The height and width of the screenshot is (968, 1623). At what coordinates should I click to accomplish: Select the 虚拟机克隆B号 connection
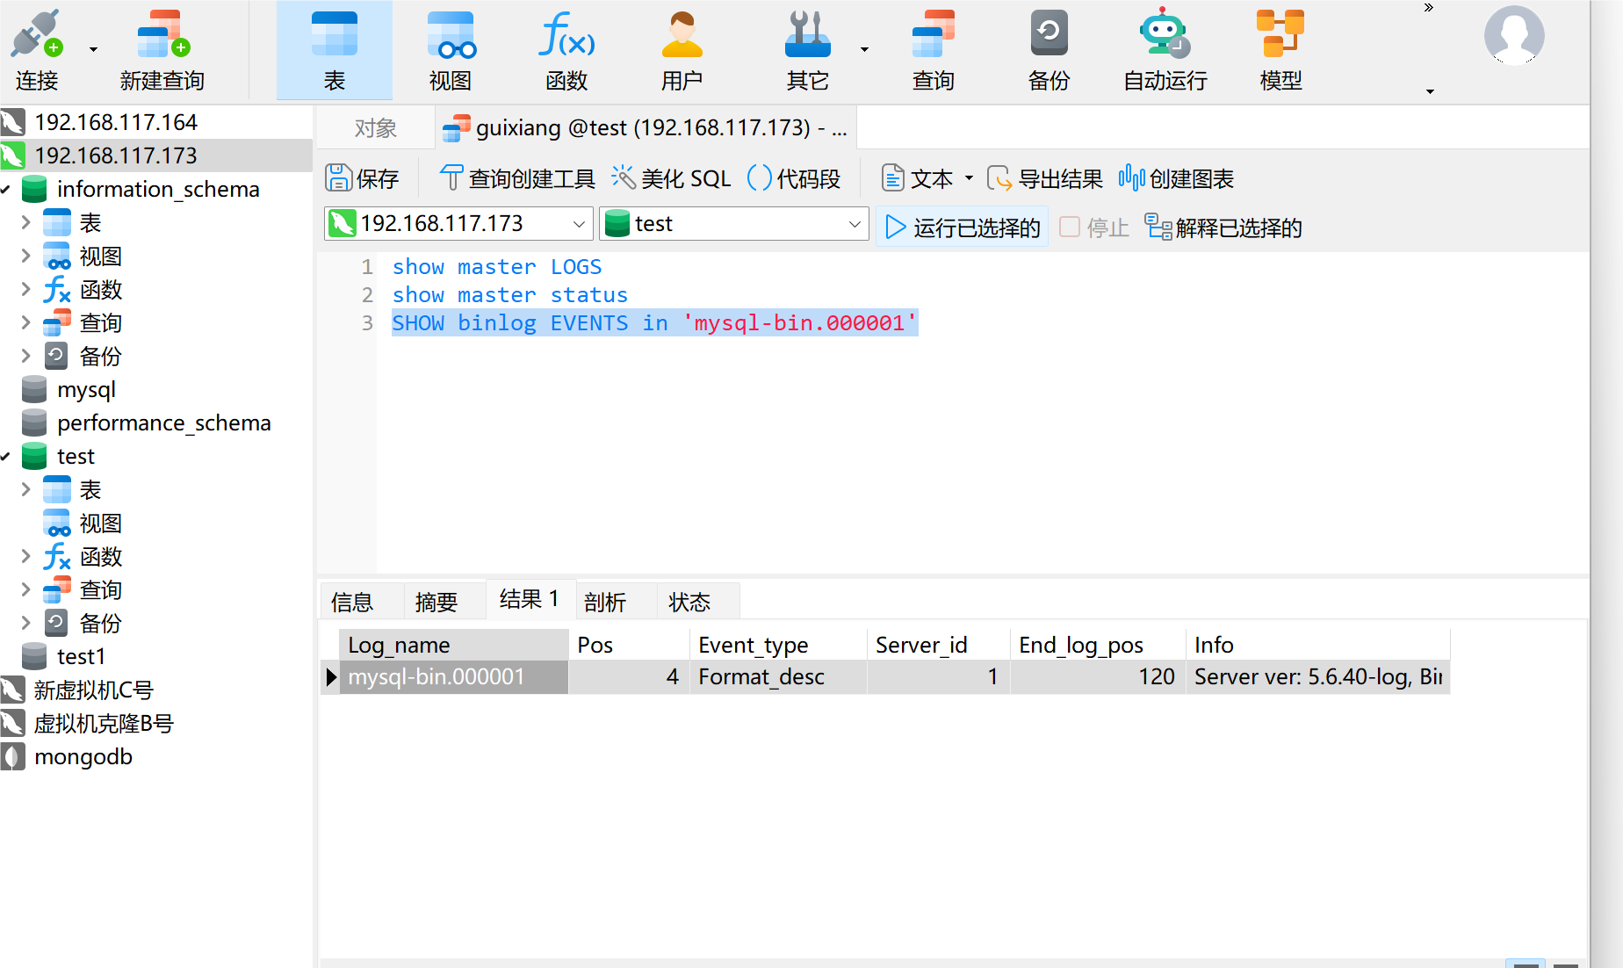point(104,723)
